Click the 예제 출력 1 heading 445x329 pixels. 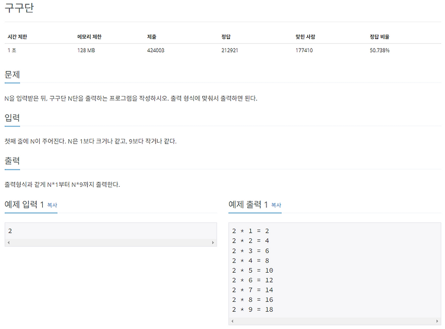pyautogui.click(x=248, y=205)
